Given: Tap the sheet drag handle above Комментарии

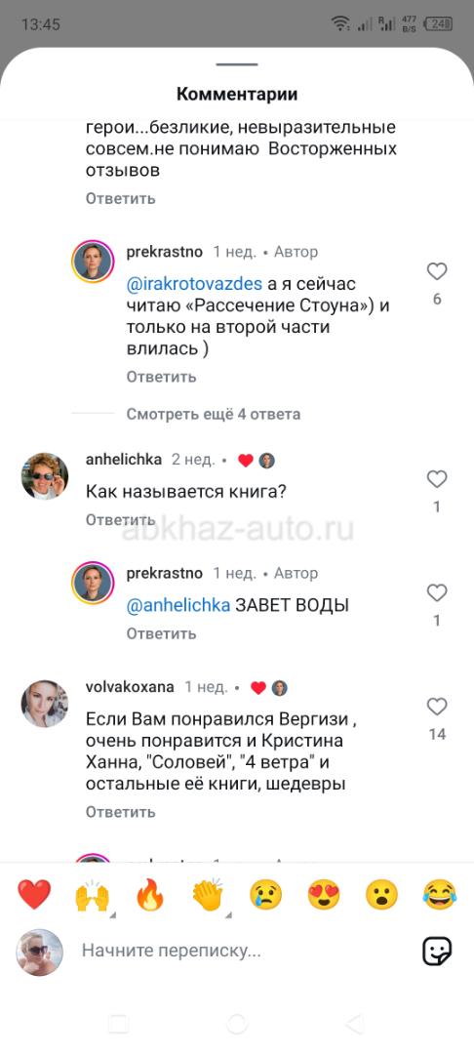Looking at the screenshot, I should click(x=237, y=64).
